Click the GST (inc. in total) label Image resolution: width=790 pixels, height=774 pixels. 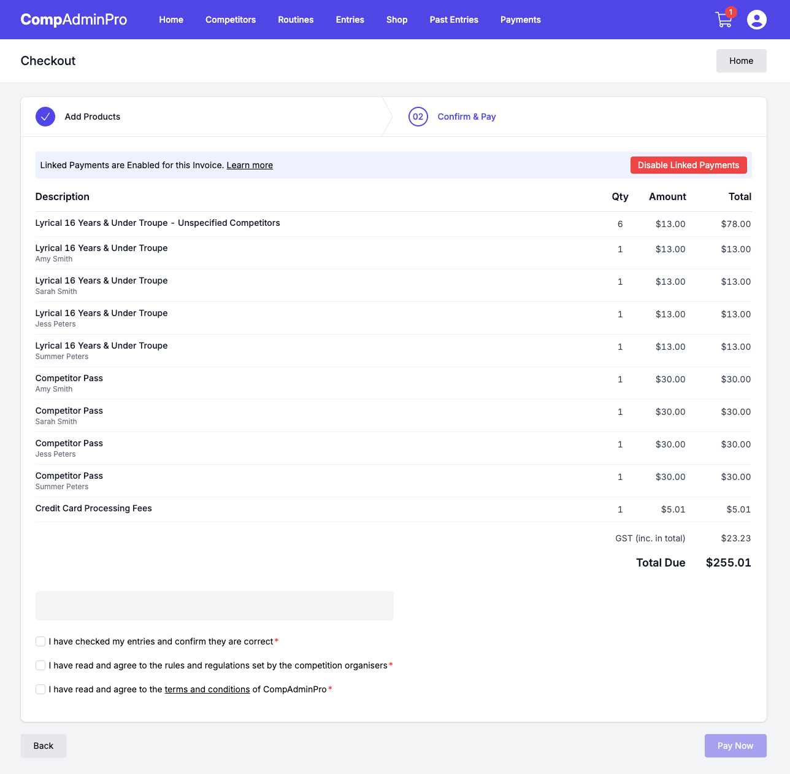[x=650, y=538]
